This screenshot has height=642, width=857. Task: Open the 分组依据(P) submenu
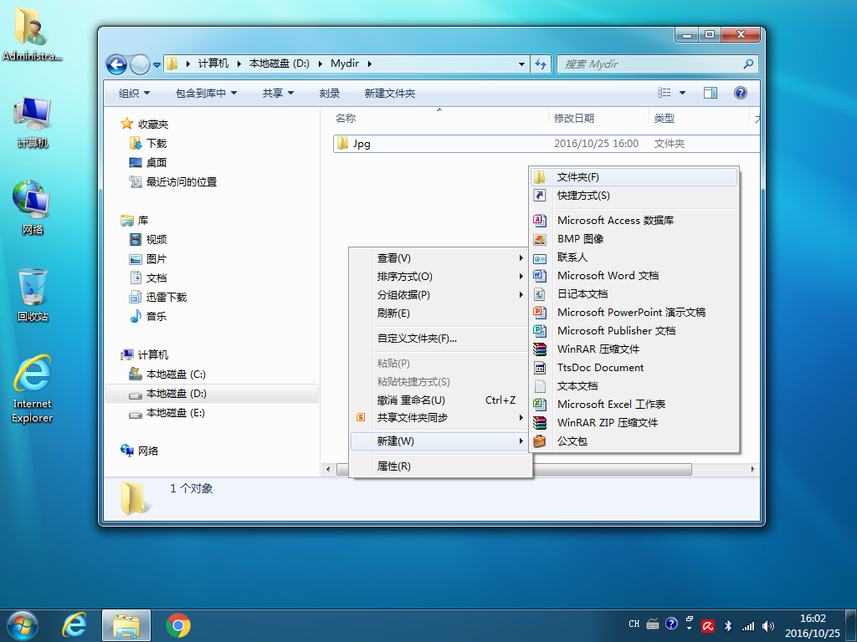[440, 295]
